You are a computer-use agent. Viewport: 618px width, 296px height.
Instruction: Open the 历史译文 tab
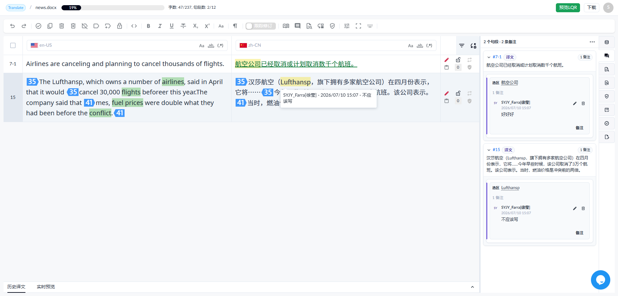coord(16,287)
